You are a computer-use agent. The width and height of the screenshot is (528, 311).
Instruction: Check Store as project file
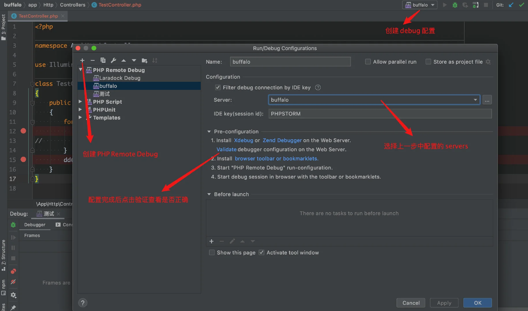coord(428,62)
